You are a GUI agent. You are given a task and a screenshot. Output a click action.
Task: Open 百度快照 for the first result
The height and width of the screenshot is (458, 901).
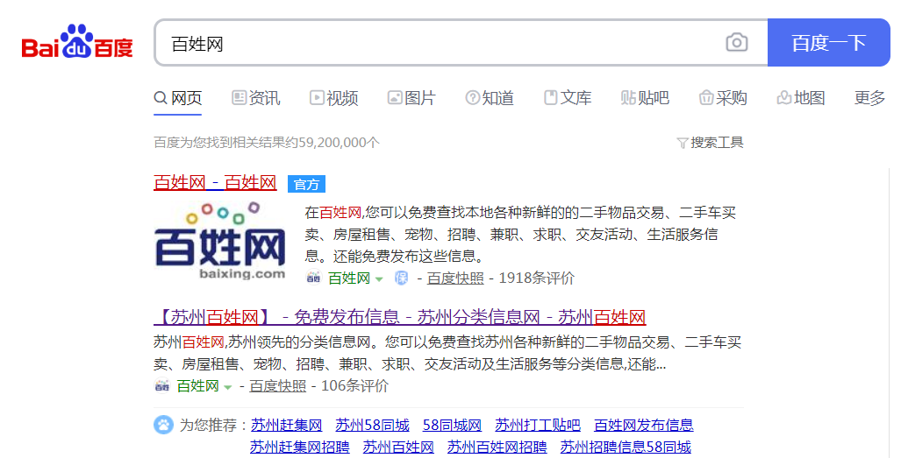455,278
